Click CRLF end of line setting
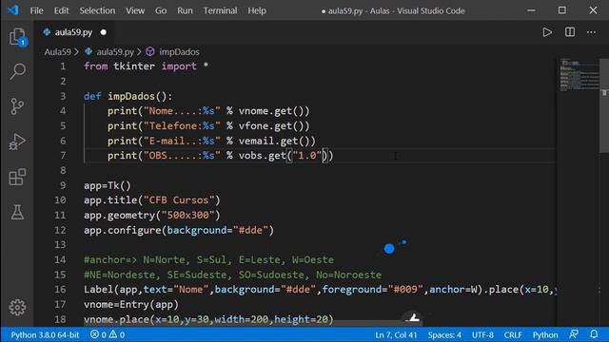609x342 pixels. [513, 334]
